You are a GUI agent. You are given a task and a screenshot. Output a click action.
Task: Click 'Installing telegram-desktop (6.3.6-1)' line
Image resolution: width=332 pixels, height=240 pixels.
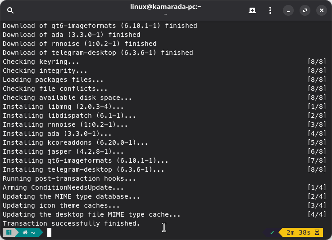pos(83,169)
